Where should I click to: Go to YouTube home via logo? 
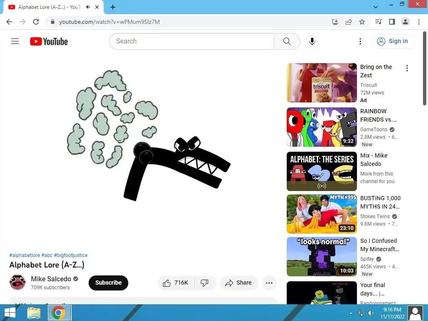[x=49, y=41]
